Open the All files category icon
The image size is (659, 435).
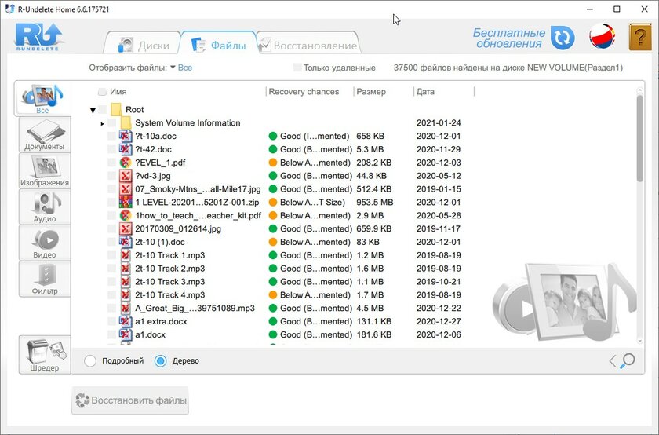click(x=42, y=99)
